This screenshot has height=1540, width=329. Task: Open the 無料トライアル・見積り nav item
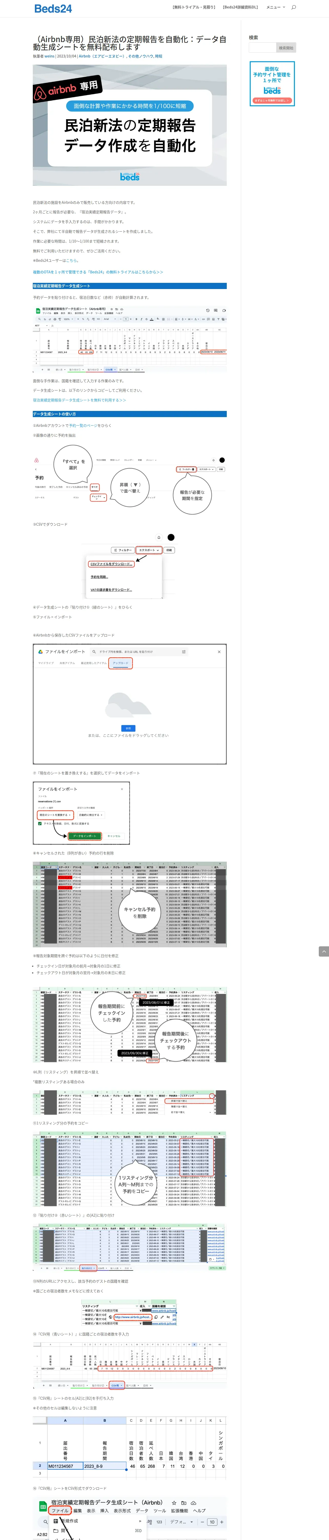(x=193, y=7)
